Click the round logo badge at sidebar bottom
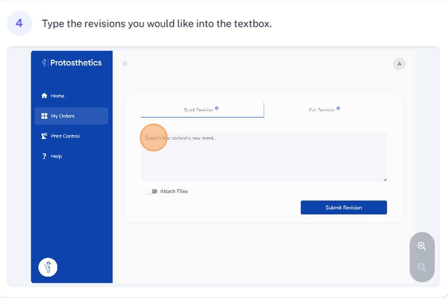448x298 pixels. 48,267
